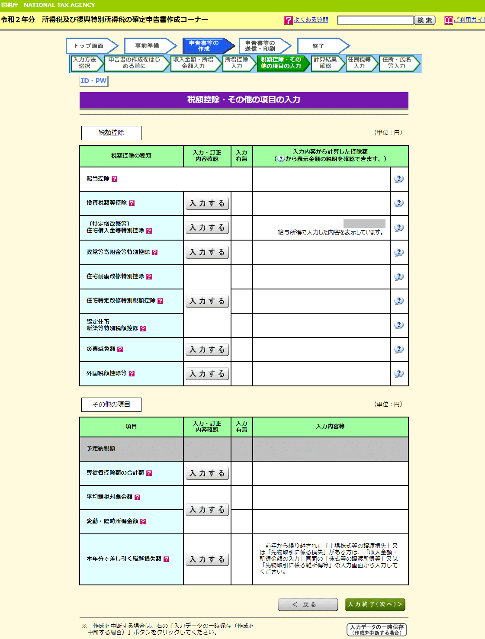485x639 pixels.
Task: Select the 終了 step
Action: (x=323, y=46)
